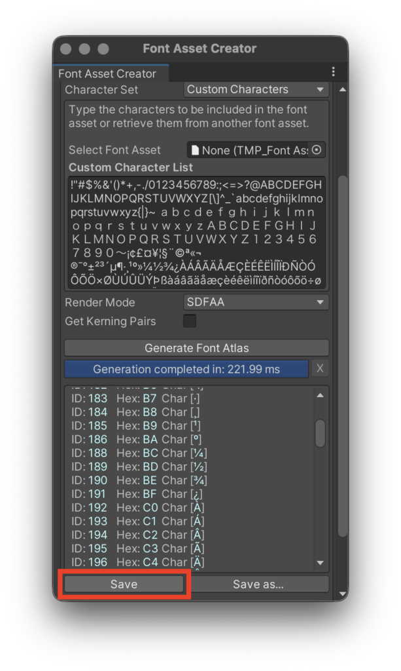
Task: Click the main panel vertical scrollbar
Action: coord(342,354)
